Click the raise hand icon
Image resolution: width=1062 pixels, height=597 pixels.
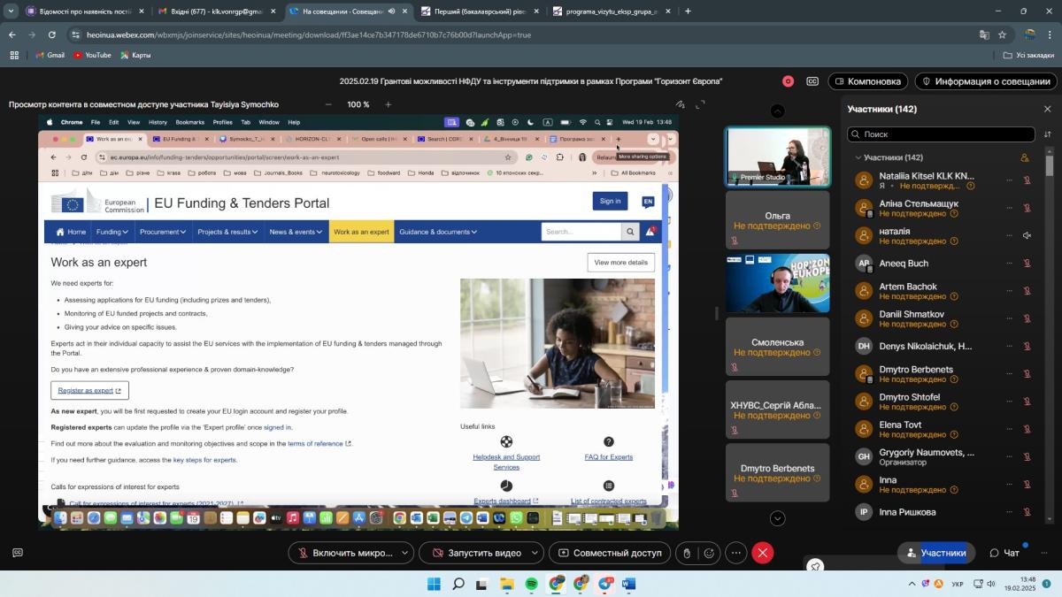tap(687, 553)
